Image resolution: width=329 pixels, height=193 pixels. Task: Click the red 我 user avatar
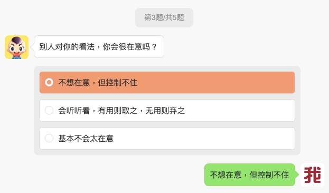tap(313, 175)
